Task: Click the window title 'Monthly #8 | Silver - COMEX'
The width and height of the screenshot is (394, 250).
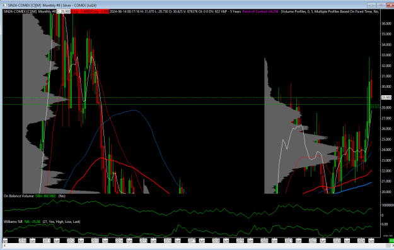Action: pos(69,5)
